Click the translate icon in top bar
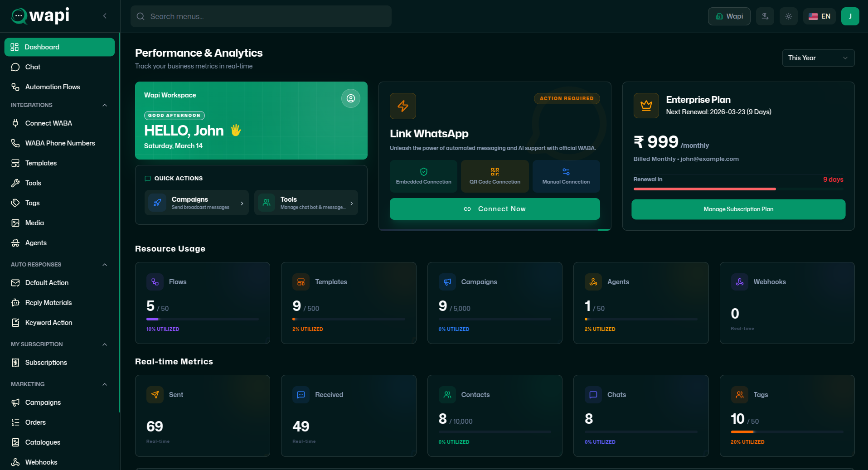The image size is (868, 470). [x=765, y=16]
